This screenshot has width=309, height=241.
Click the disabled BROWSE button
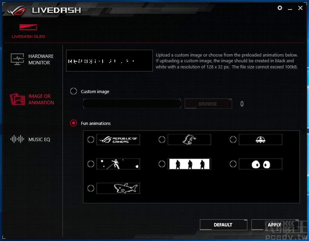coord(208,104)
